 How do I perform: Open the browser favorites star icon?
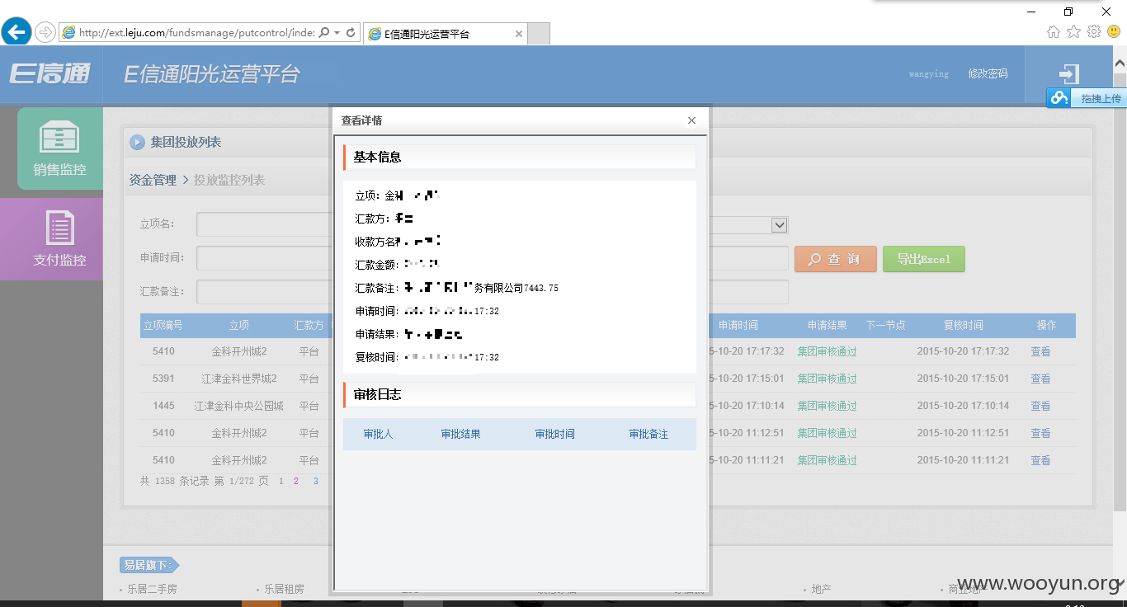click(1073, 31)
